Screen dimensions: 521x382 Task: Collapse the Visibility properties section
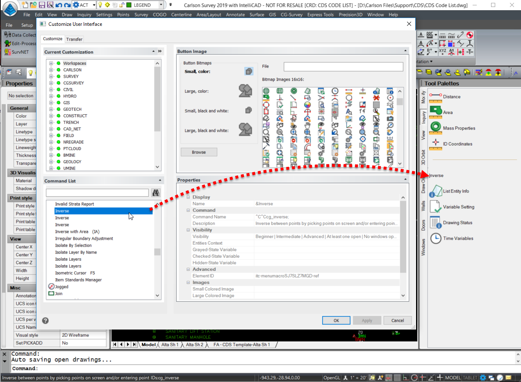(x=188, y=230)
